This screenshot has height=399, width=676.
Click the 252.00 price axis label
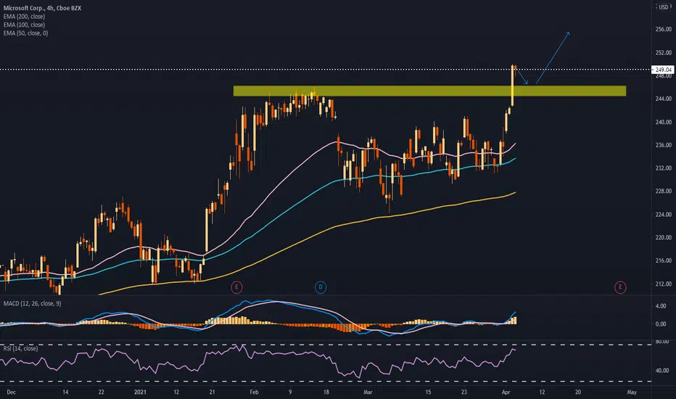(x=663, y=53)
